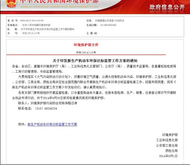Click the centered 环发[2014]115号 document number
The width and height of the screenshot is (190, 165).
point(86,53)
